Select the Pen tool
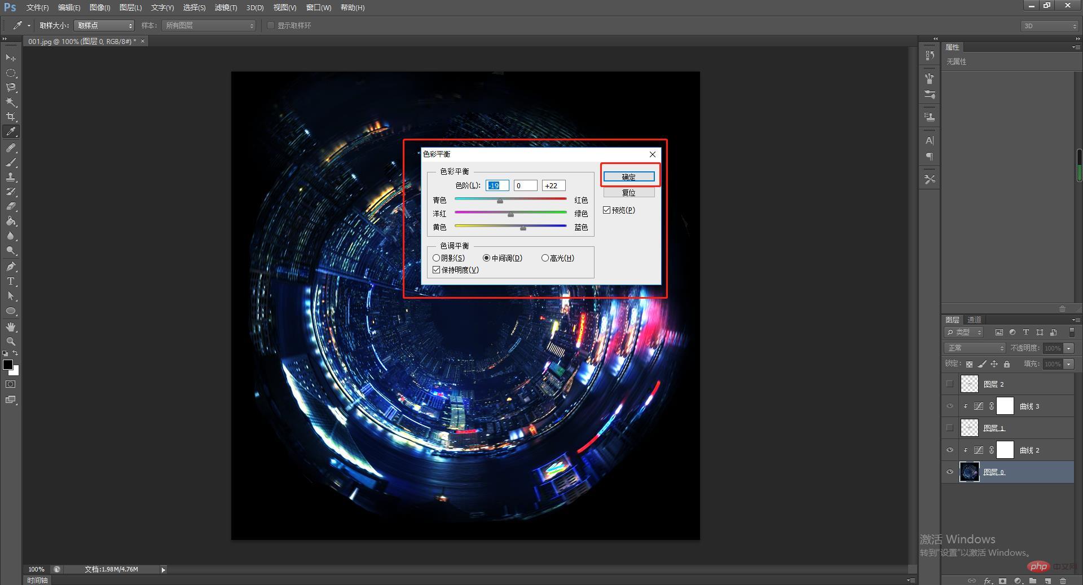Image resolution: width=1083 pixels, height=585 pixels. tap(11, 267)
